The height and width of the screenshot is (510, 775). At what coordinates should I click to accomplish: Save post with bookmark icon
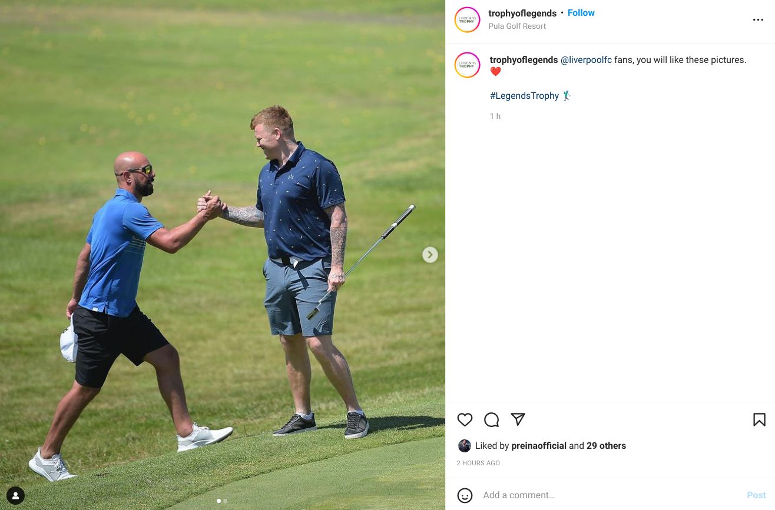tap(759, 419)
